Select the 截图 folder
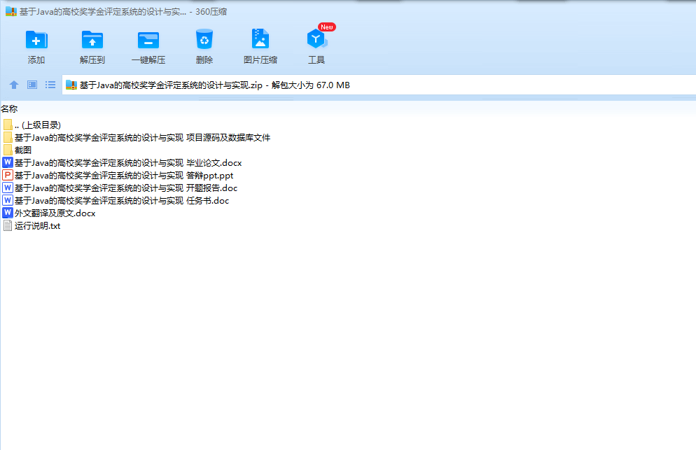696x450 pixels. tap(18, 150)
